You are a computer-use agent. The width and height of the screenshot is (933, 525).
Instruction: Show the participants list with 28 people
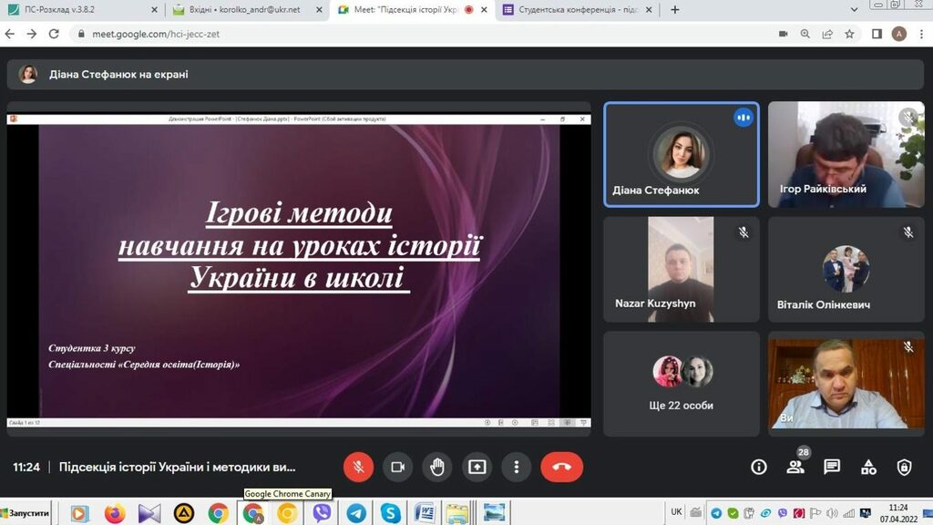tap(795, 467)
